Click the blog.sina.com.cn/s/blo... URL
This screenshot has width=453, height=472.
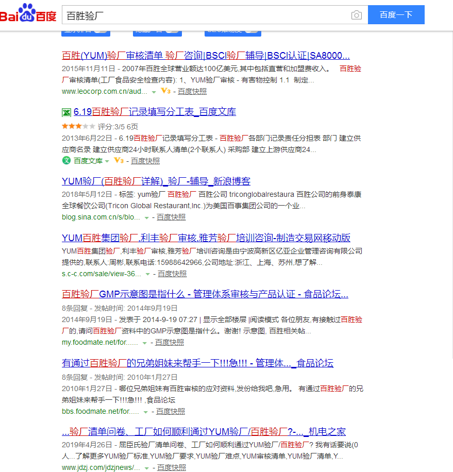click(101, 217)
